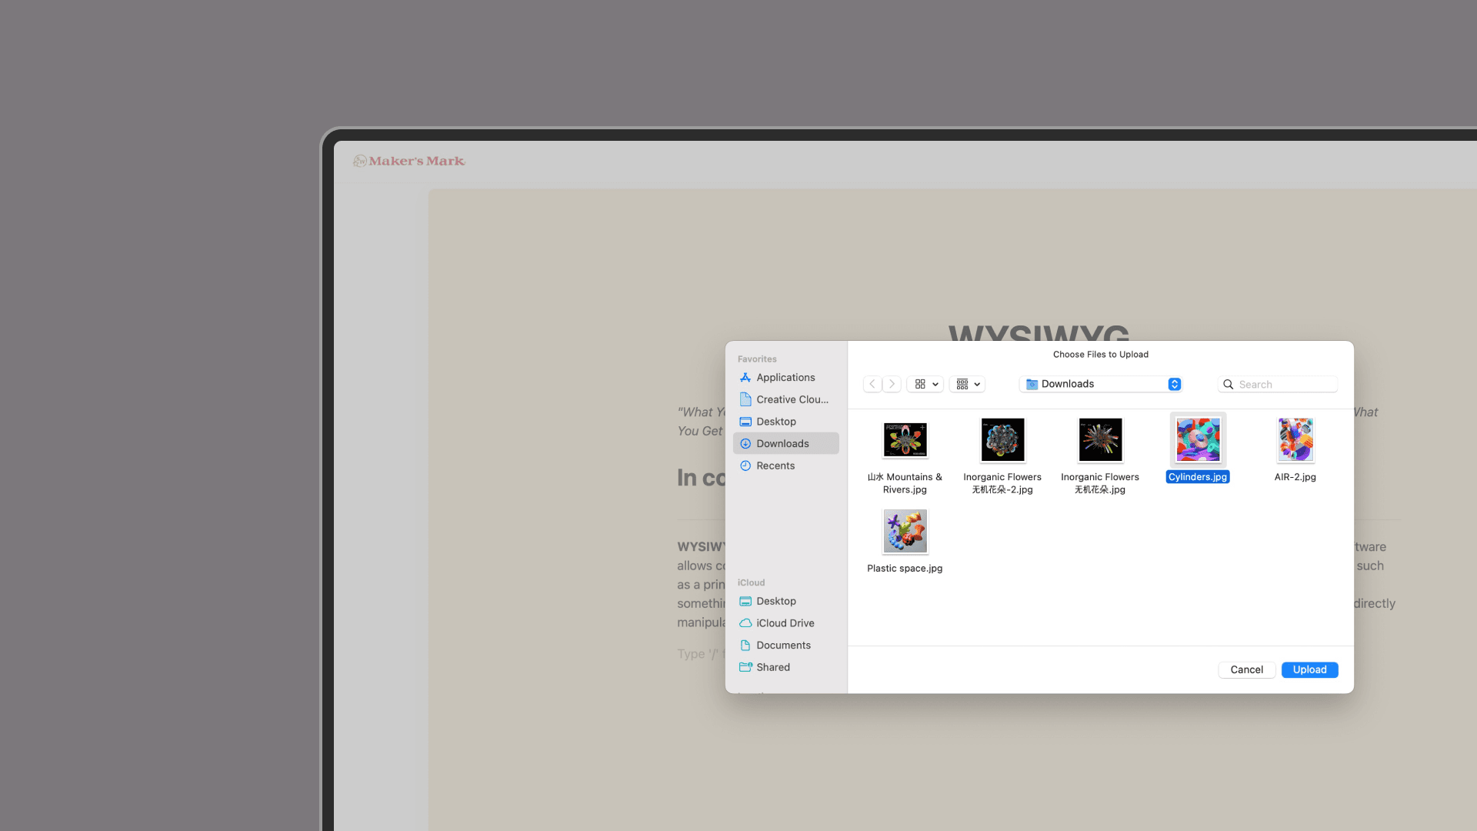Select the Plastic space.jpg file
Image resolution: width=1477 pixels, height=831 pixels.
click(x=905, y=532)
